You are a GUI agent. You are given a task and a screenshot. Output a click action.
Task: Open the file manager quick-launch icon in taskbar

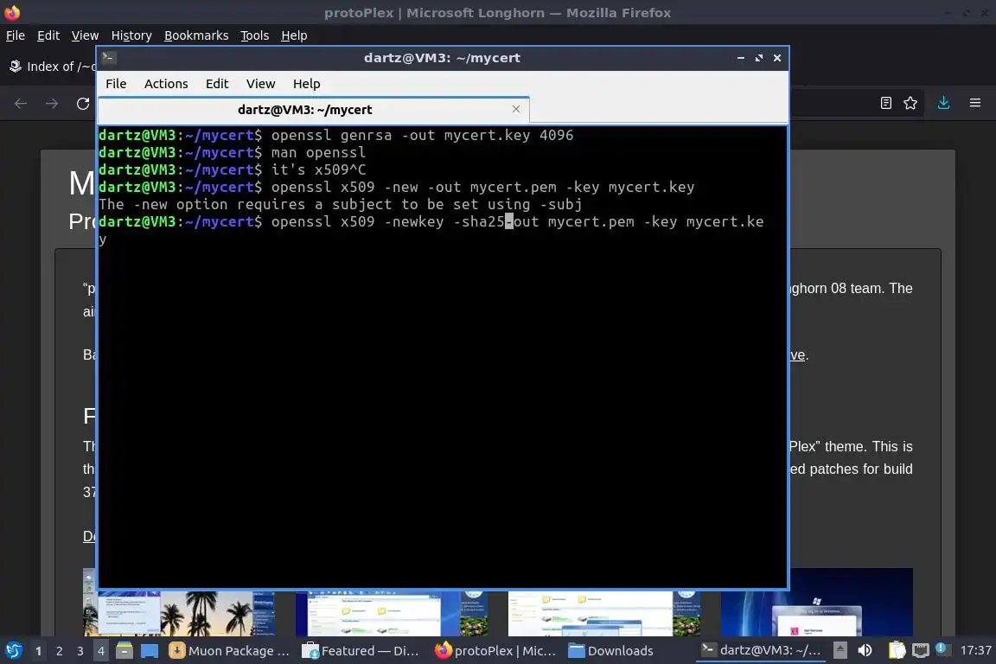pyautogui.click(x=124, y=651)
